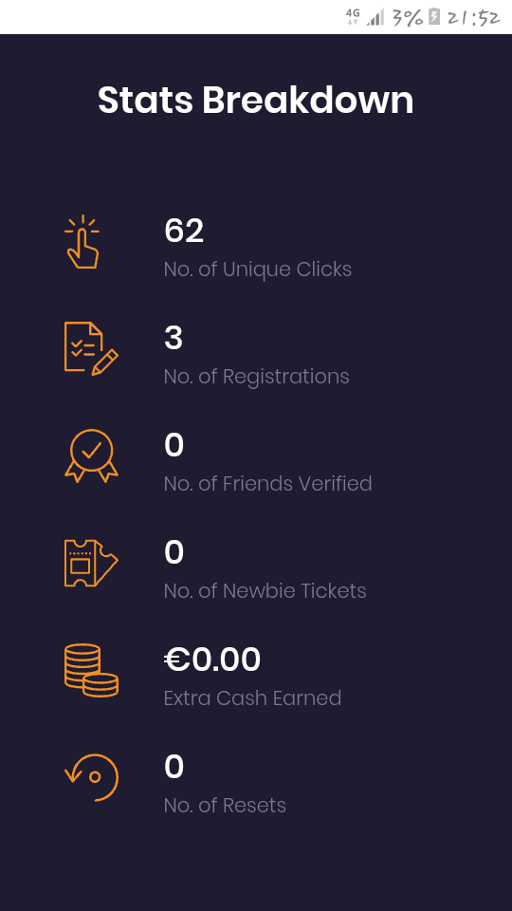Select the No. of Unique Clicks label
The height and width of the screenshot is (911, 512).
tap(257, 270)
